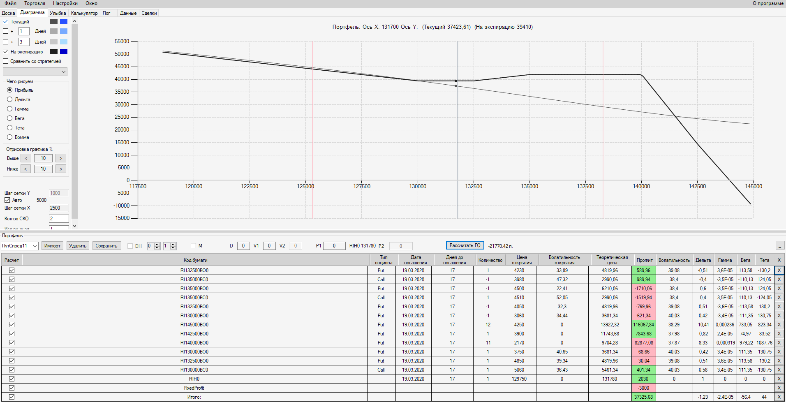Uncheck the Текущий chart checkbox
786x402 pixels.
(6, 22)
